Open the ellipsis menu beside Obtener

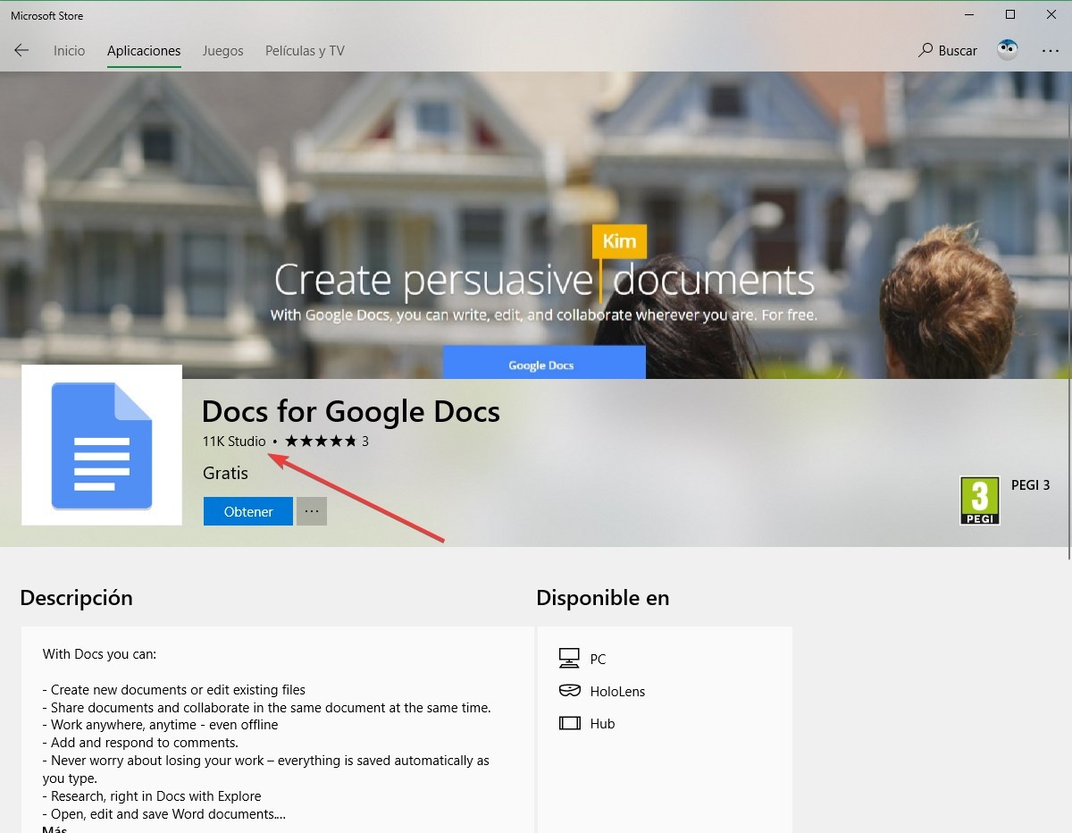(312, 511)
